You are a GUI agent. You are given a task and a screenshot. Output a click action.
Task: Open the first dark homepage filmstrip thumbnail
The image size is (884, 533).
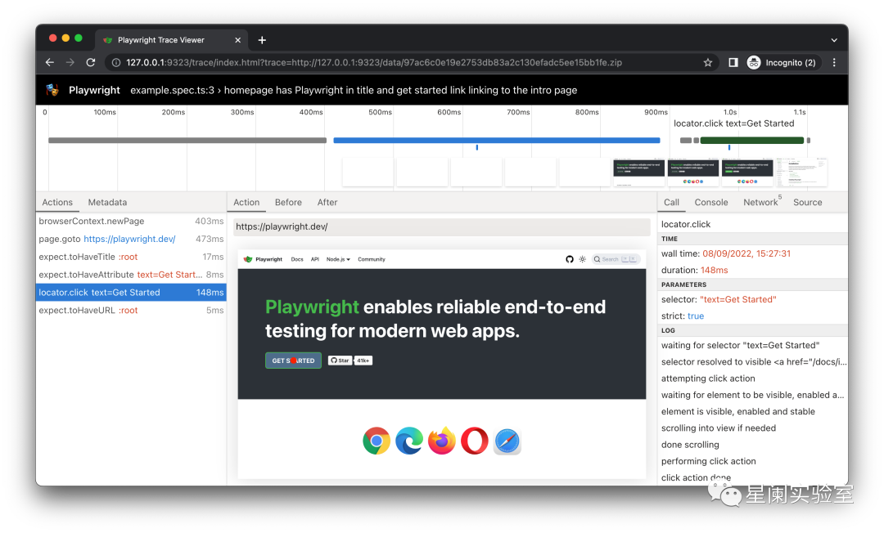[x=638, y=172]
